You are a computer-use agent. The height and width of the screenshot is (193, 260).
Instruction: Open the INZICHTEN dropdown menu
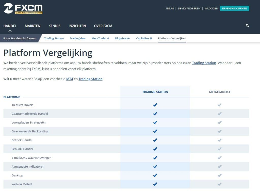(77, 26)
